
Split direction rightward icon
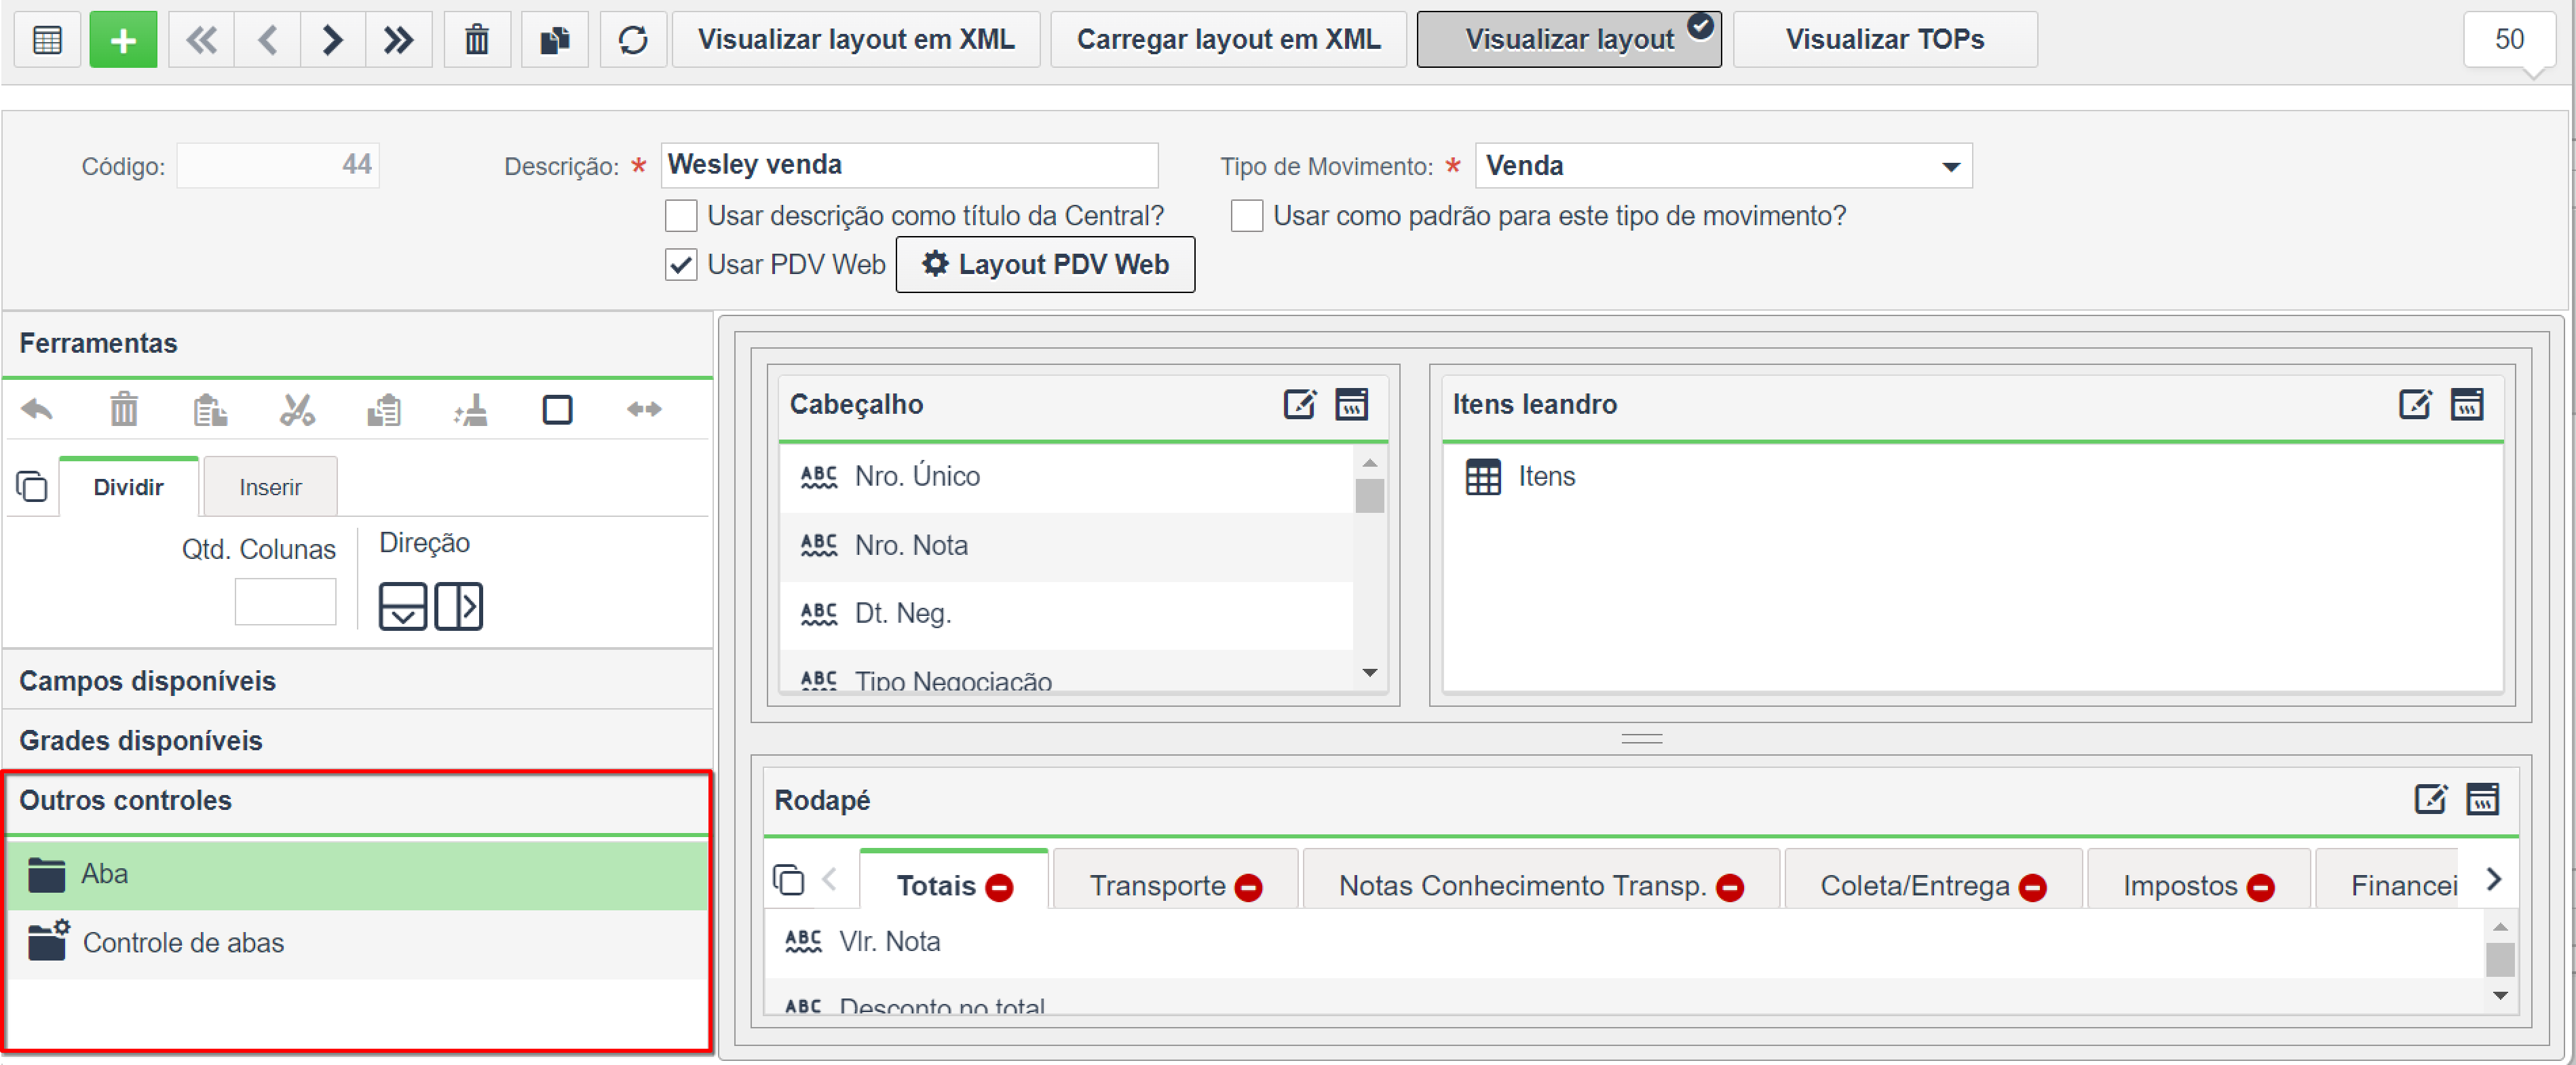pyautogui.click(x=459, y=606)
